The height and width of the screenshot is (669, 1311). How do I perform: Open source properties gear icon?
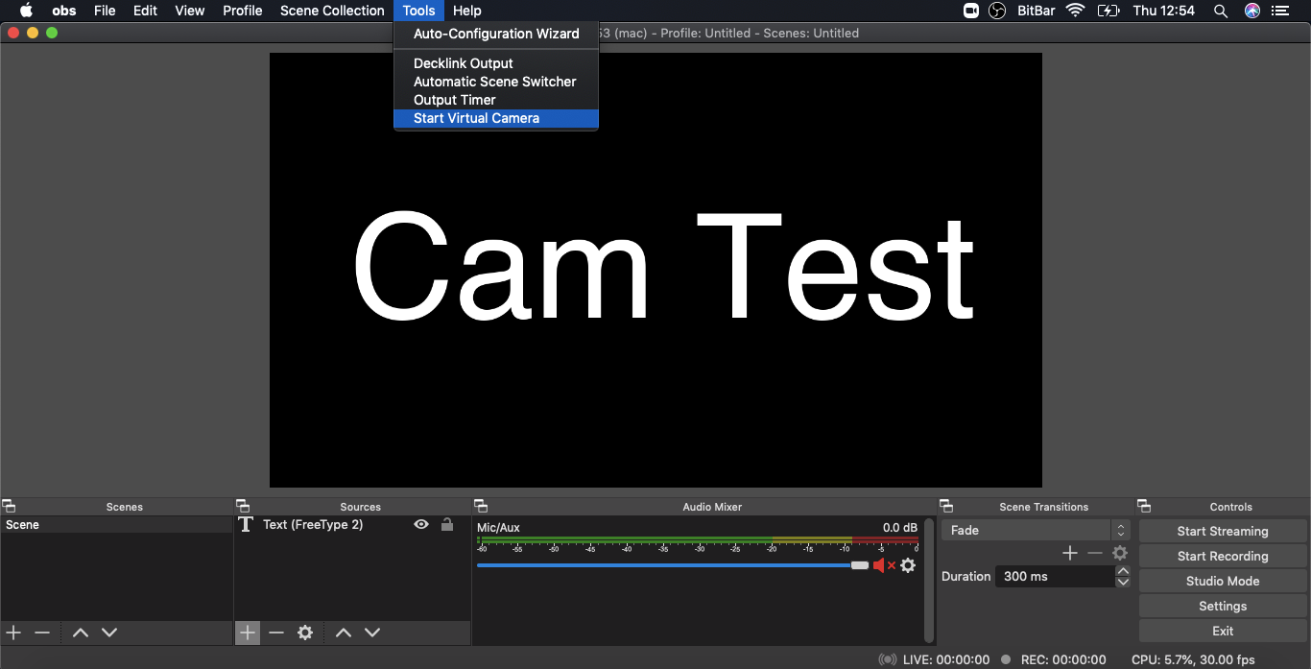[x=305, y=633]
